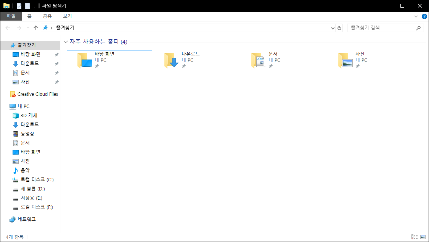Image resolution: width=429 pixels, height=242 pixels.
Task: Click 즐겨찾기 in the address bar path
Action: (x=65, y=27)
